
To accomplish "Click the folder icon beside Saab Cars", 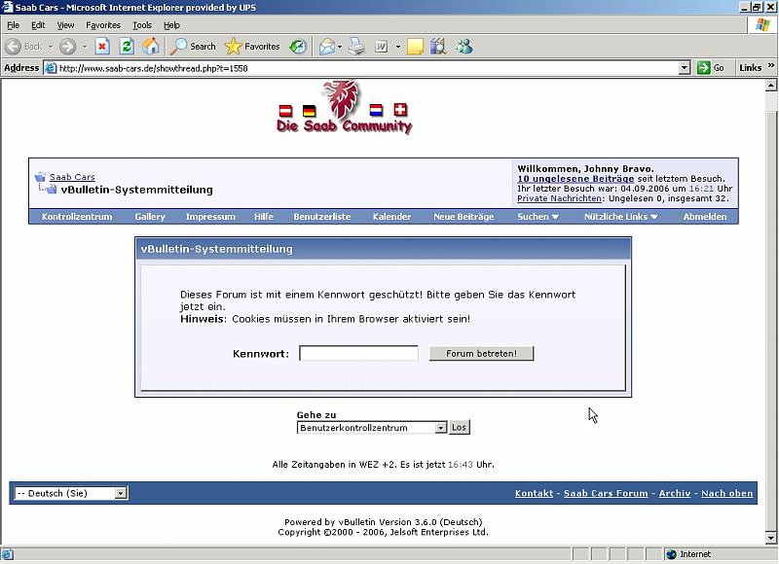I will (40, 177).
